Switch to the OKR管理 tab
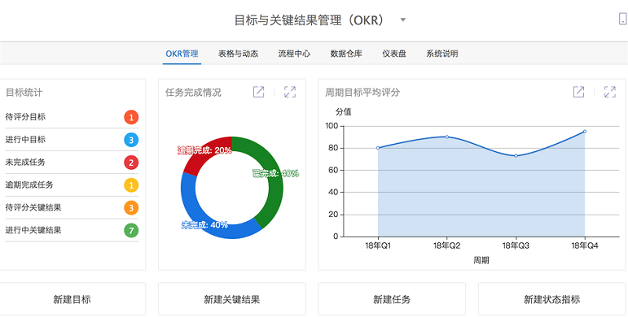The height and width of the screenshot is (317, 628). click(182, 54)
